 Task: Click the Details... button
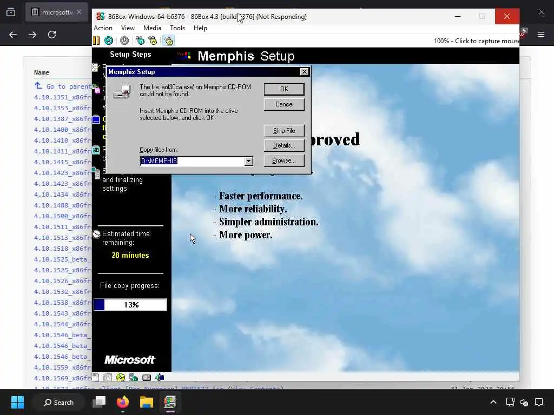pyautogui.click(x=284, y=145)
